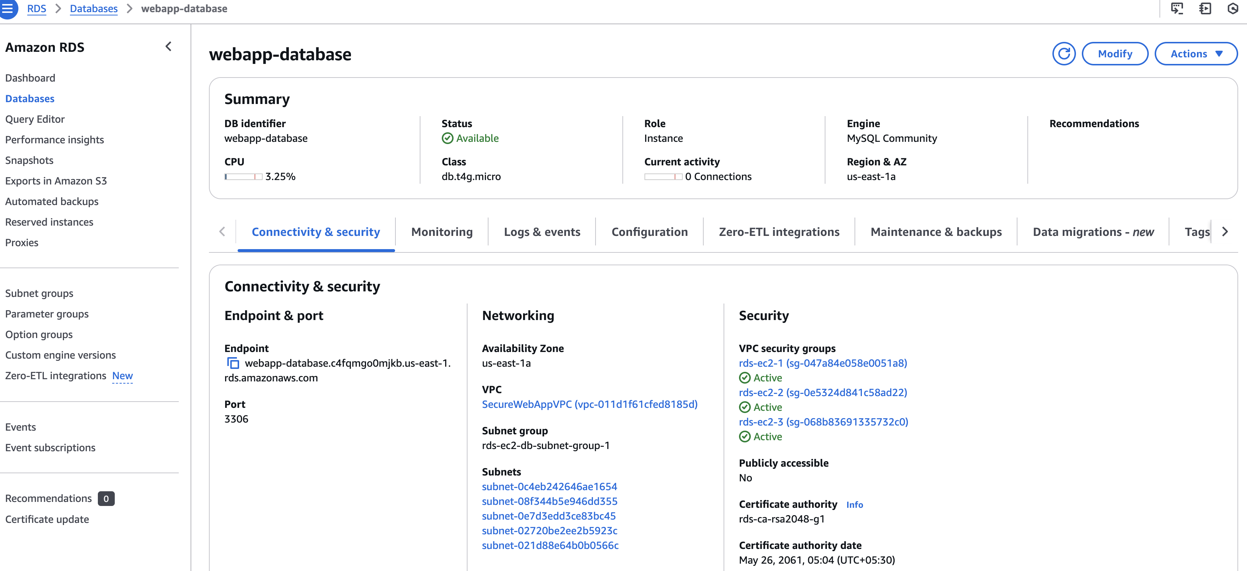
Task: Open Databases in sidebar
Action: [29, 98]
